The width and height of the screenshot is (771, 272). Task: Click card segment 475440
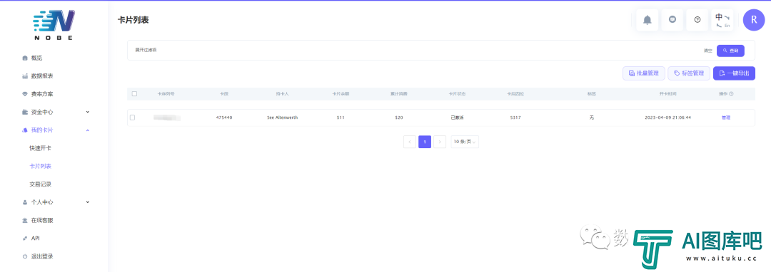pyautogui.click(x=223, y=117)
